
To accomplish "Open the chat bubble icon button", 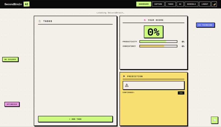I will click(x=214, y=120).
